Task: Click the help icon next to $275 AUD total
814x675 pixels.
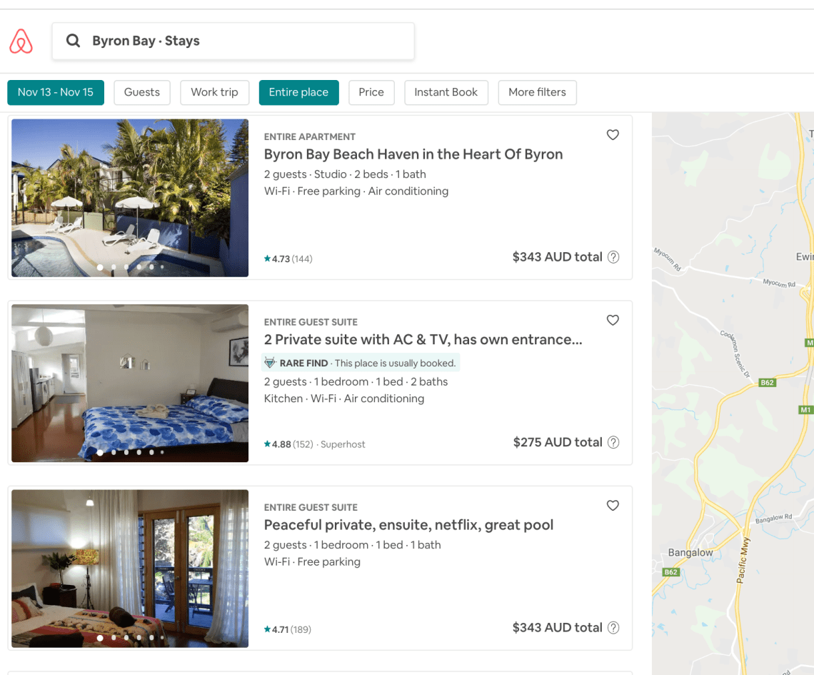Action: [613, 442]
